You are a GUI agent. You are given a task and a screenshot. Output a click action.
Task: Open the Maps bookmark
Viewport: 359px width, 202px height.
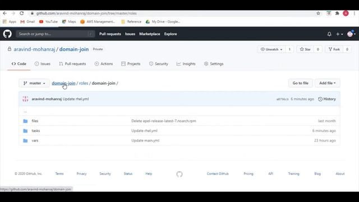69,21
